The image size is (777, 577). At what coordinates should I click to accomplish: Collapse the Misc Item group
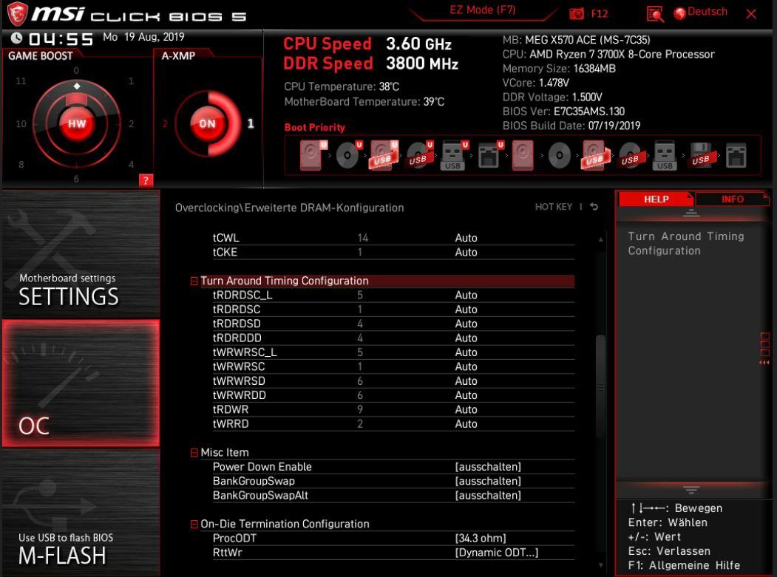coord(194,453)
